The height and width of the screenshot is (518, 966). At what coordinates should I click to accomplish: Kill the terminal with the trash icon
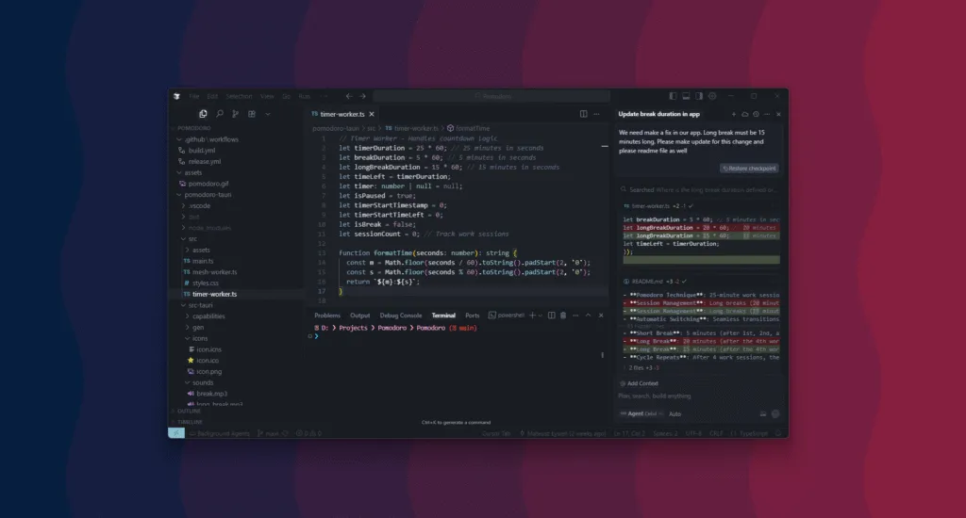[x=563, y=315]
